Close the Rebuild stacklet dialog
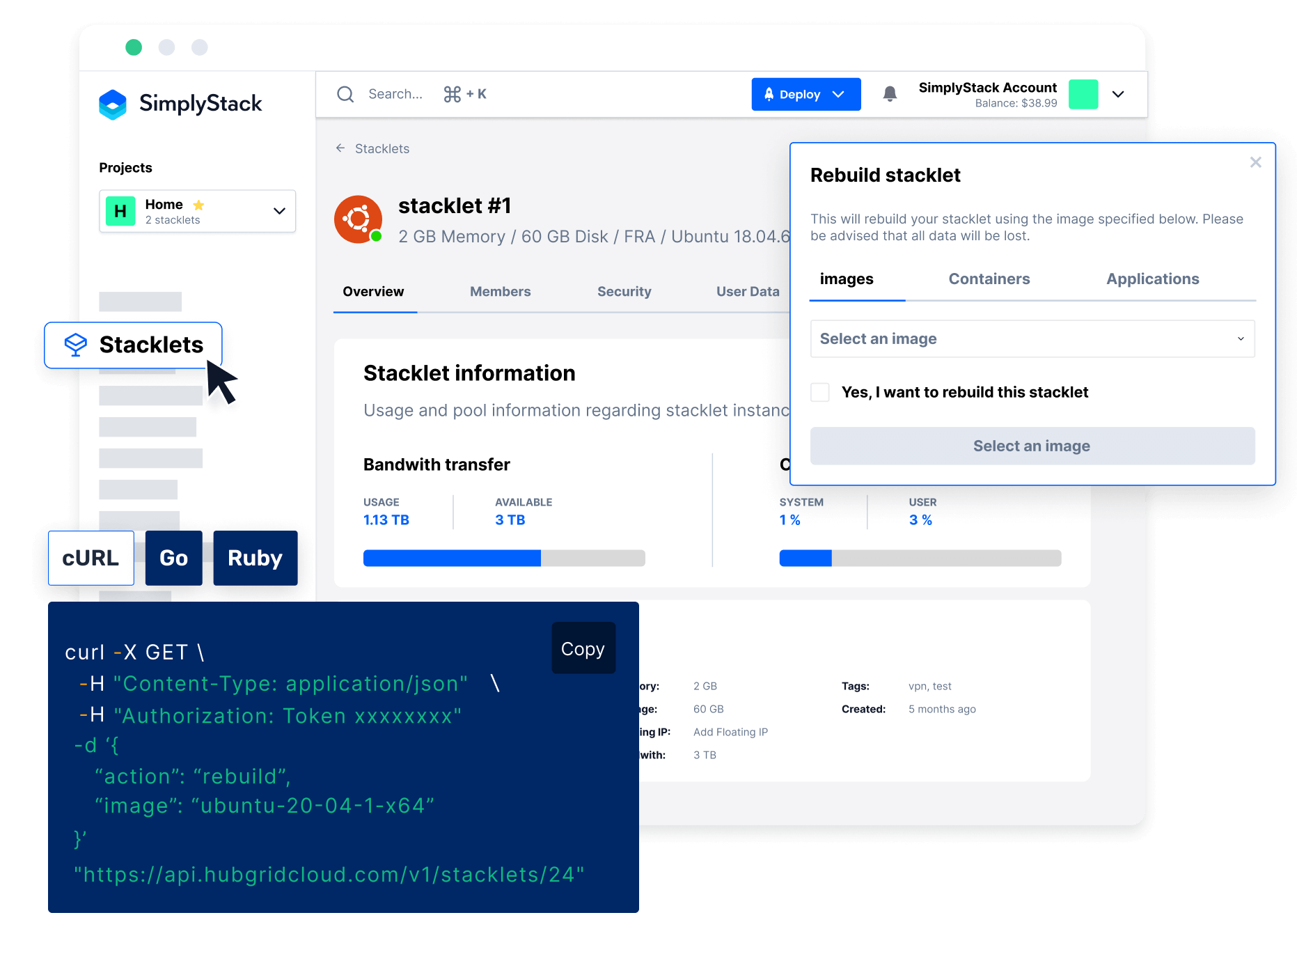Viewport: 1297px width, 961px height. coord(1255,162)
